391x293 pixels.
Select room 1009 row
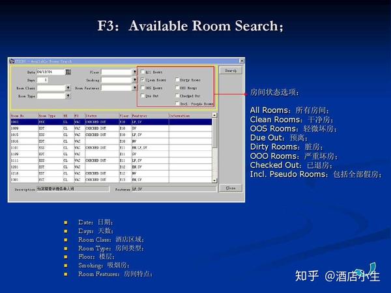(111, 128)
